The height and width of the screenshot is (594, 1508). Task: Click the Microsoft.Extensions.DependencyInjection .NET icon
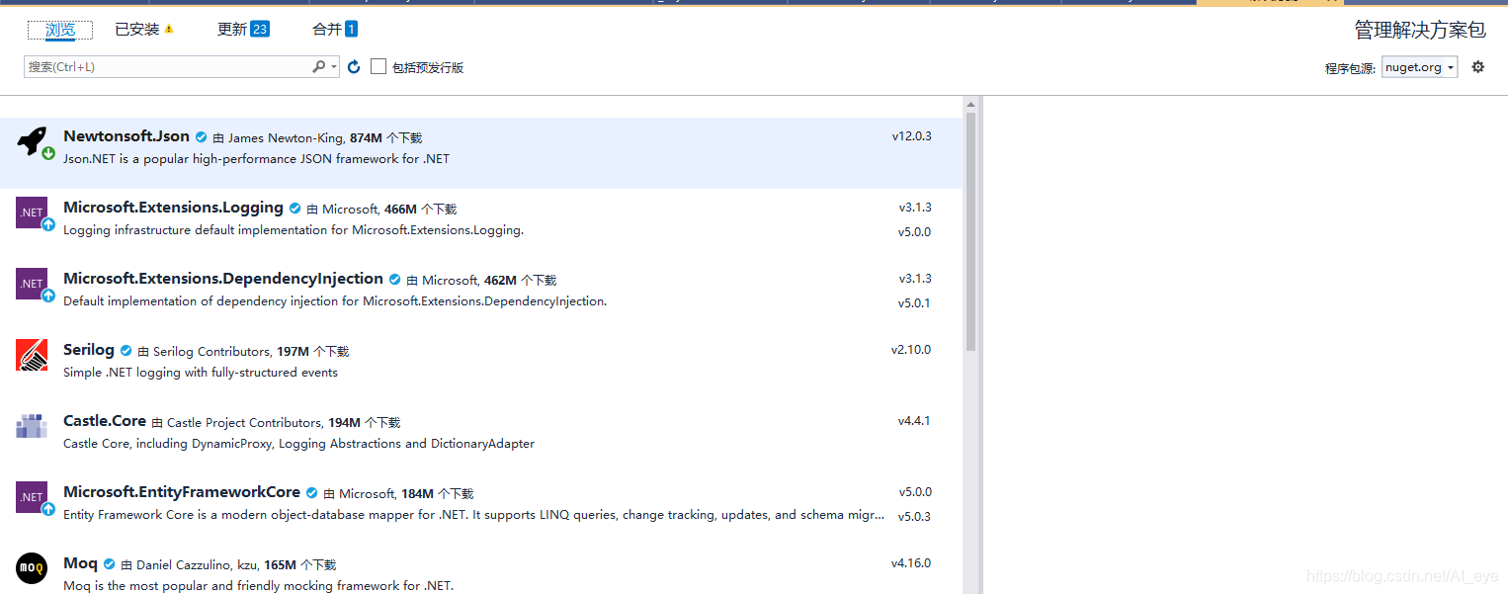pos(32,284)
